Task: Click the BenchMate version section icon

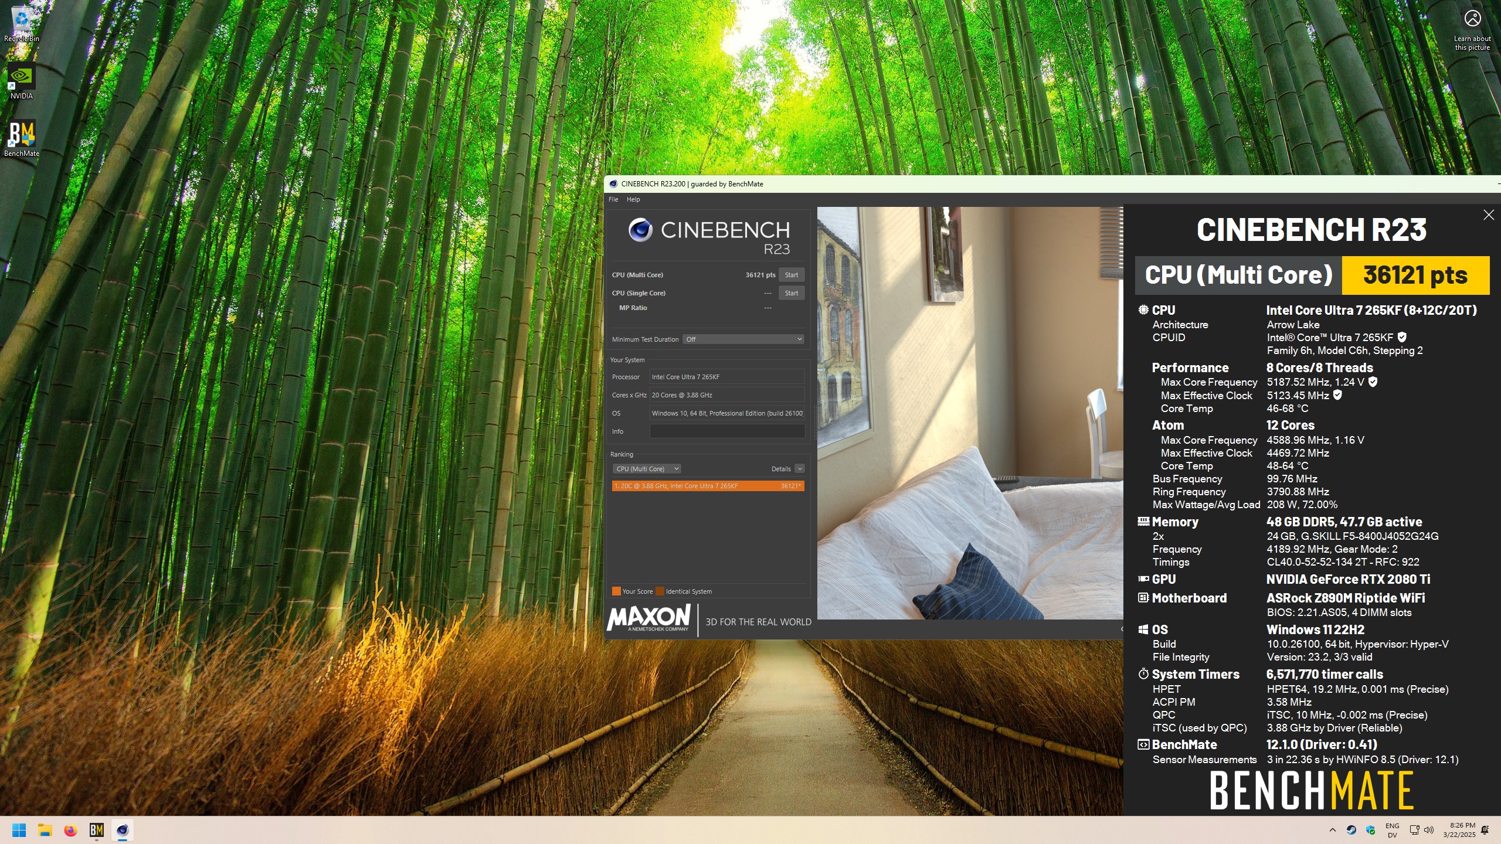Action: click(1143, 744)
